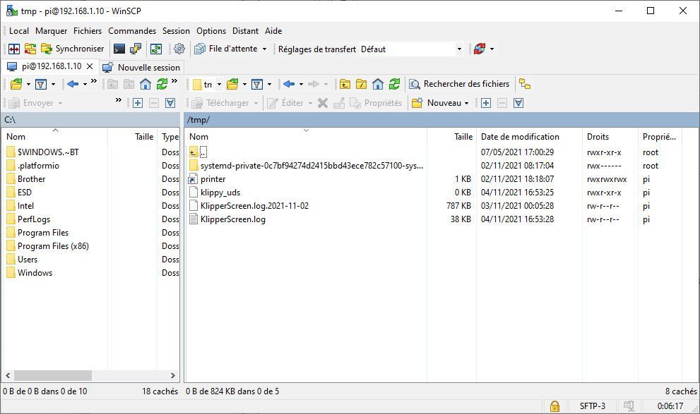Open preferences with the gear icon
The height and width of the screenshot is (414, 700).
179,49
